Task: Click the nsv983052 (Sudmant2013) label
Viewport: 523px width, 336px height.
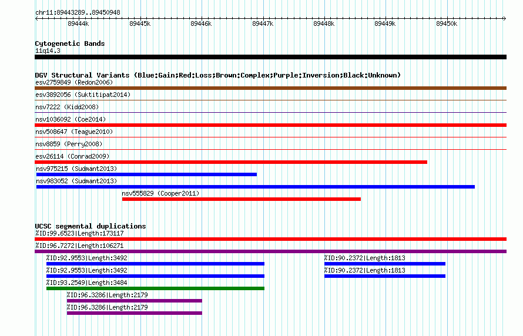Action: pos(76,181)
